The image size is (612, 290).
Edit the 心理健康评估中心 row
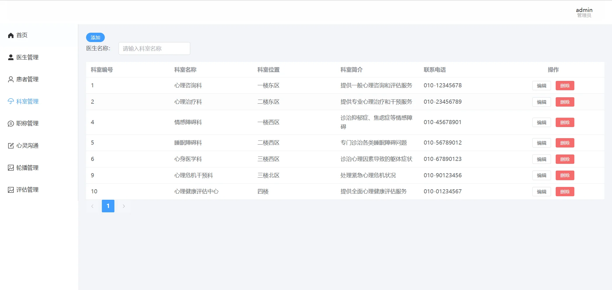(x=541, y=192)
